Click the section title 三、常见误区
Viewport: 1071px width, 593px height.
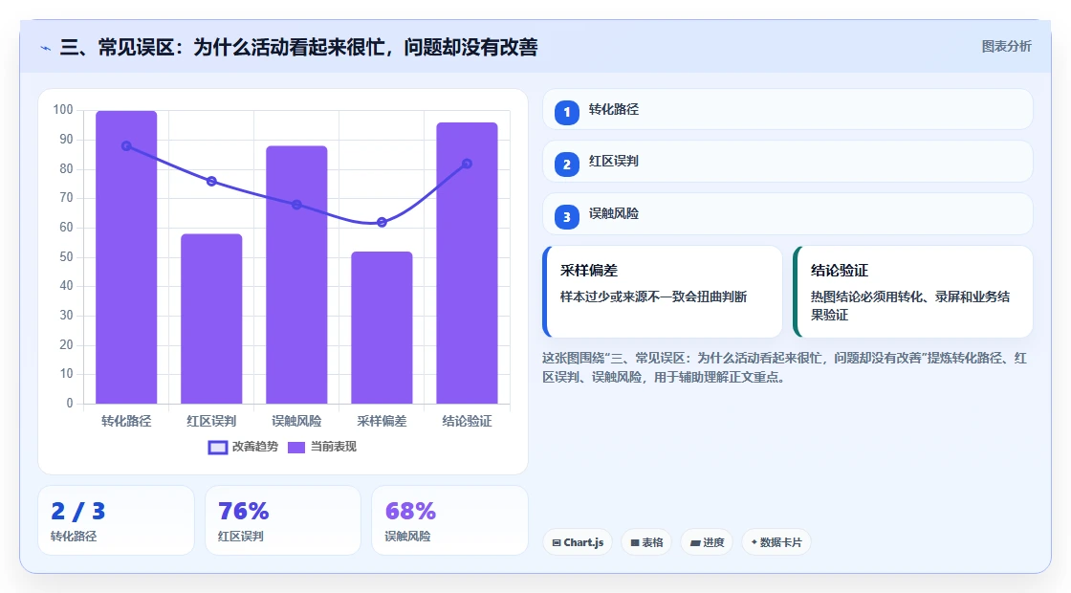pyautogui.click(x=298, y=47)
